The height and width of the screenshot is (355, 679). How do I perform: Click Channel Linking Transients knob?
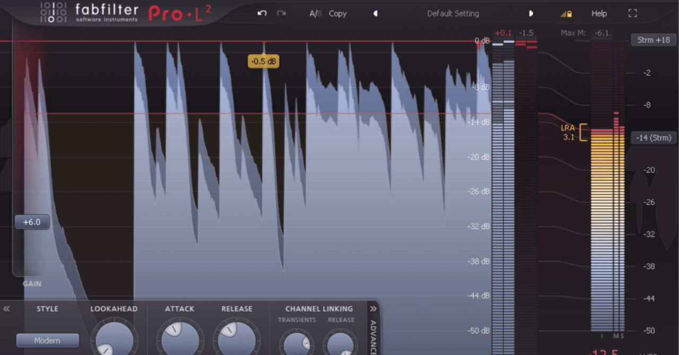click(297, 343)
